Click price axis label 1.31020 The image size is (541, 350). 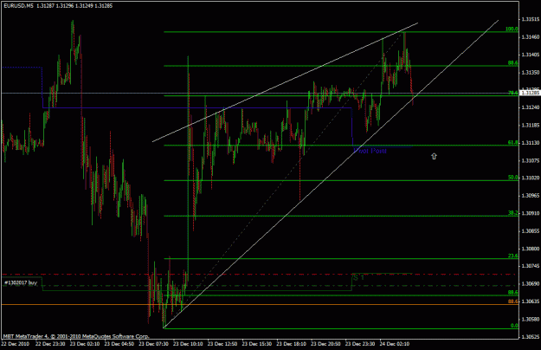531,178
